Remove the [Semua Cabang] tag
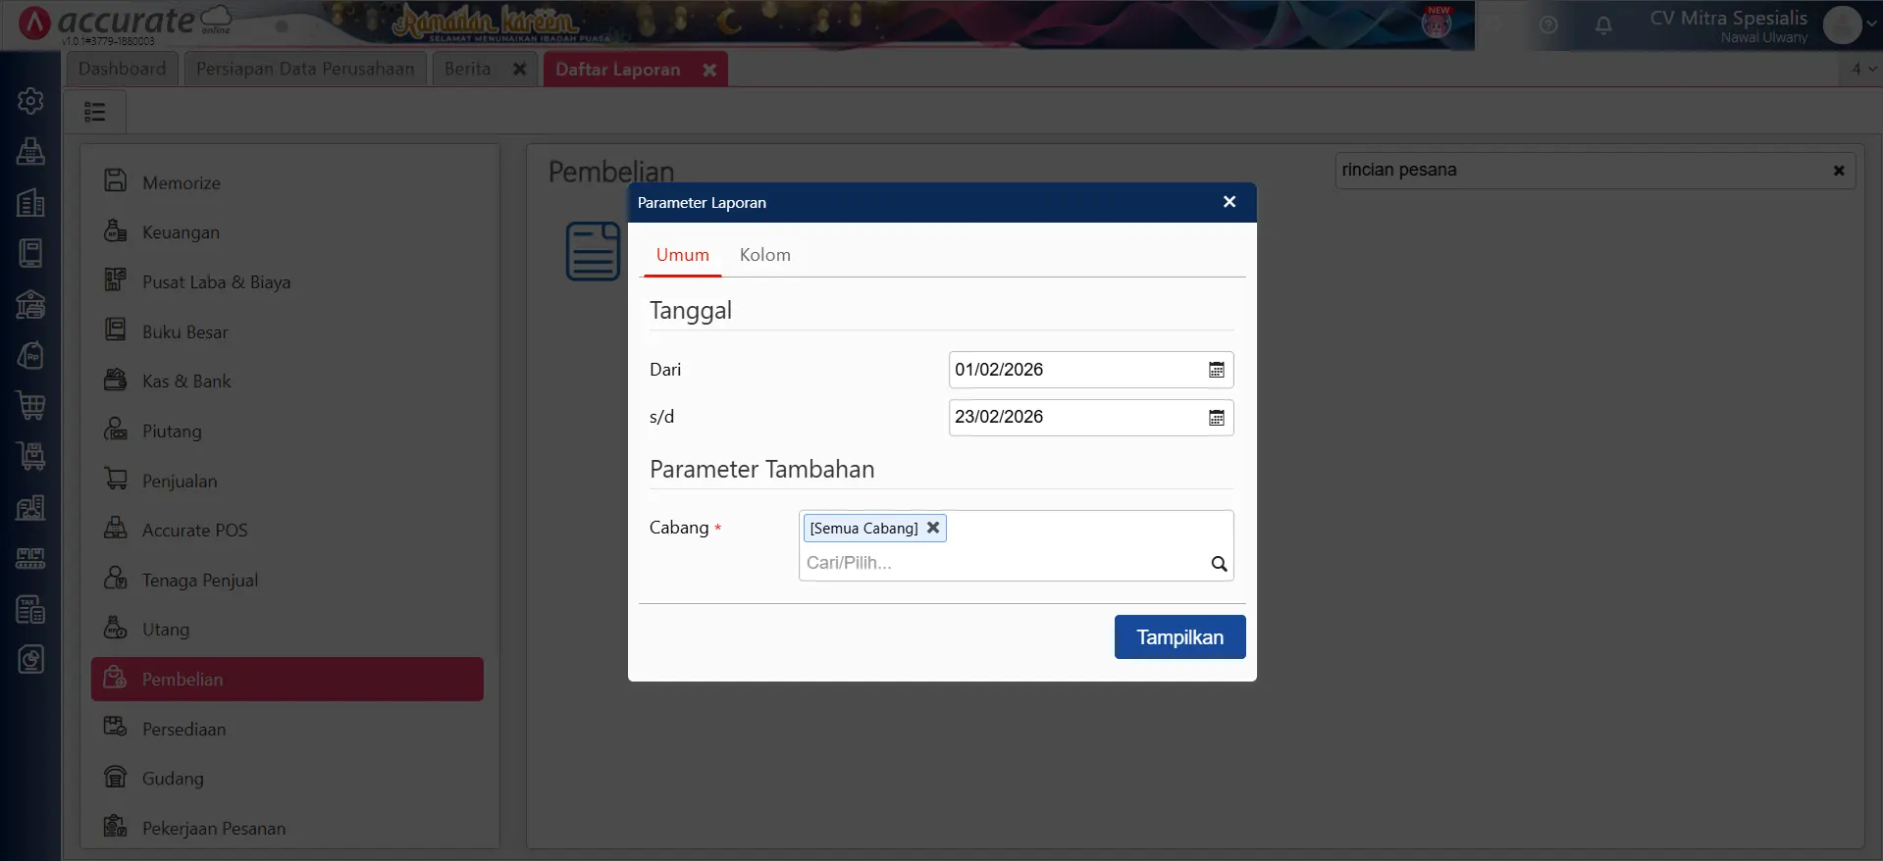 (x=933, y=528)
